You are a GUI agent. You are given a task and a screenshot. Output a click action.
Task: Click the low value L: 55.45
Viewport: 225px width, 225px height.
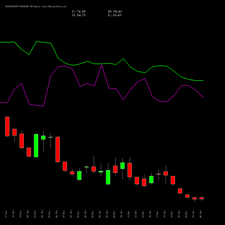115,15
